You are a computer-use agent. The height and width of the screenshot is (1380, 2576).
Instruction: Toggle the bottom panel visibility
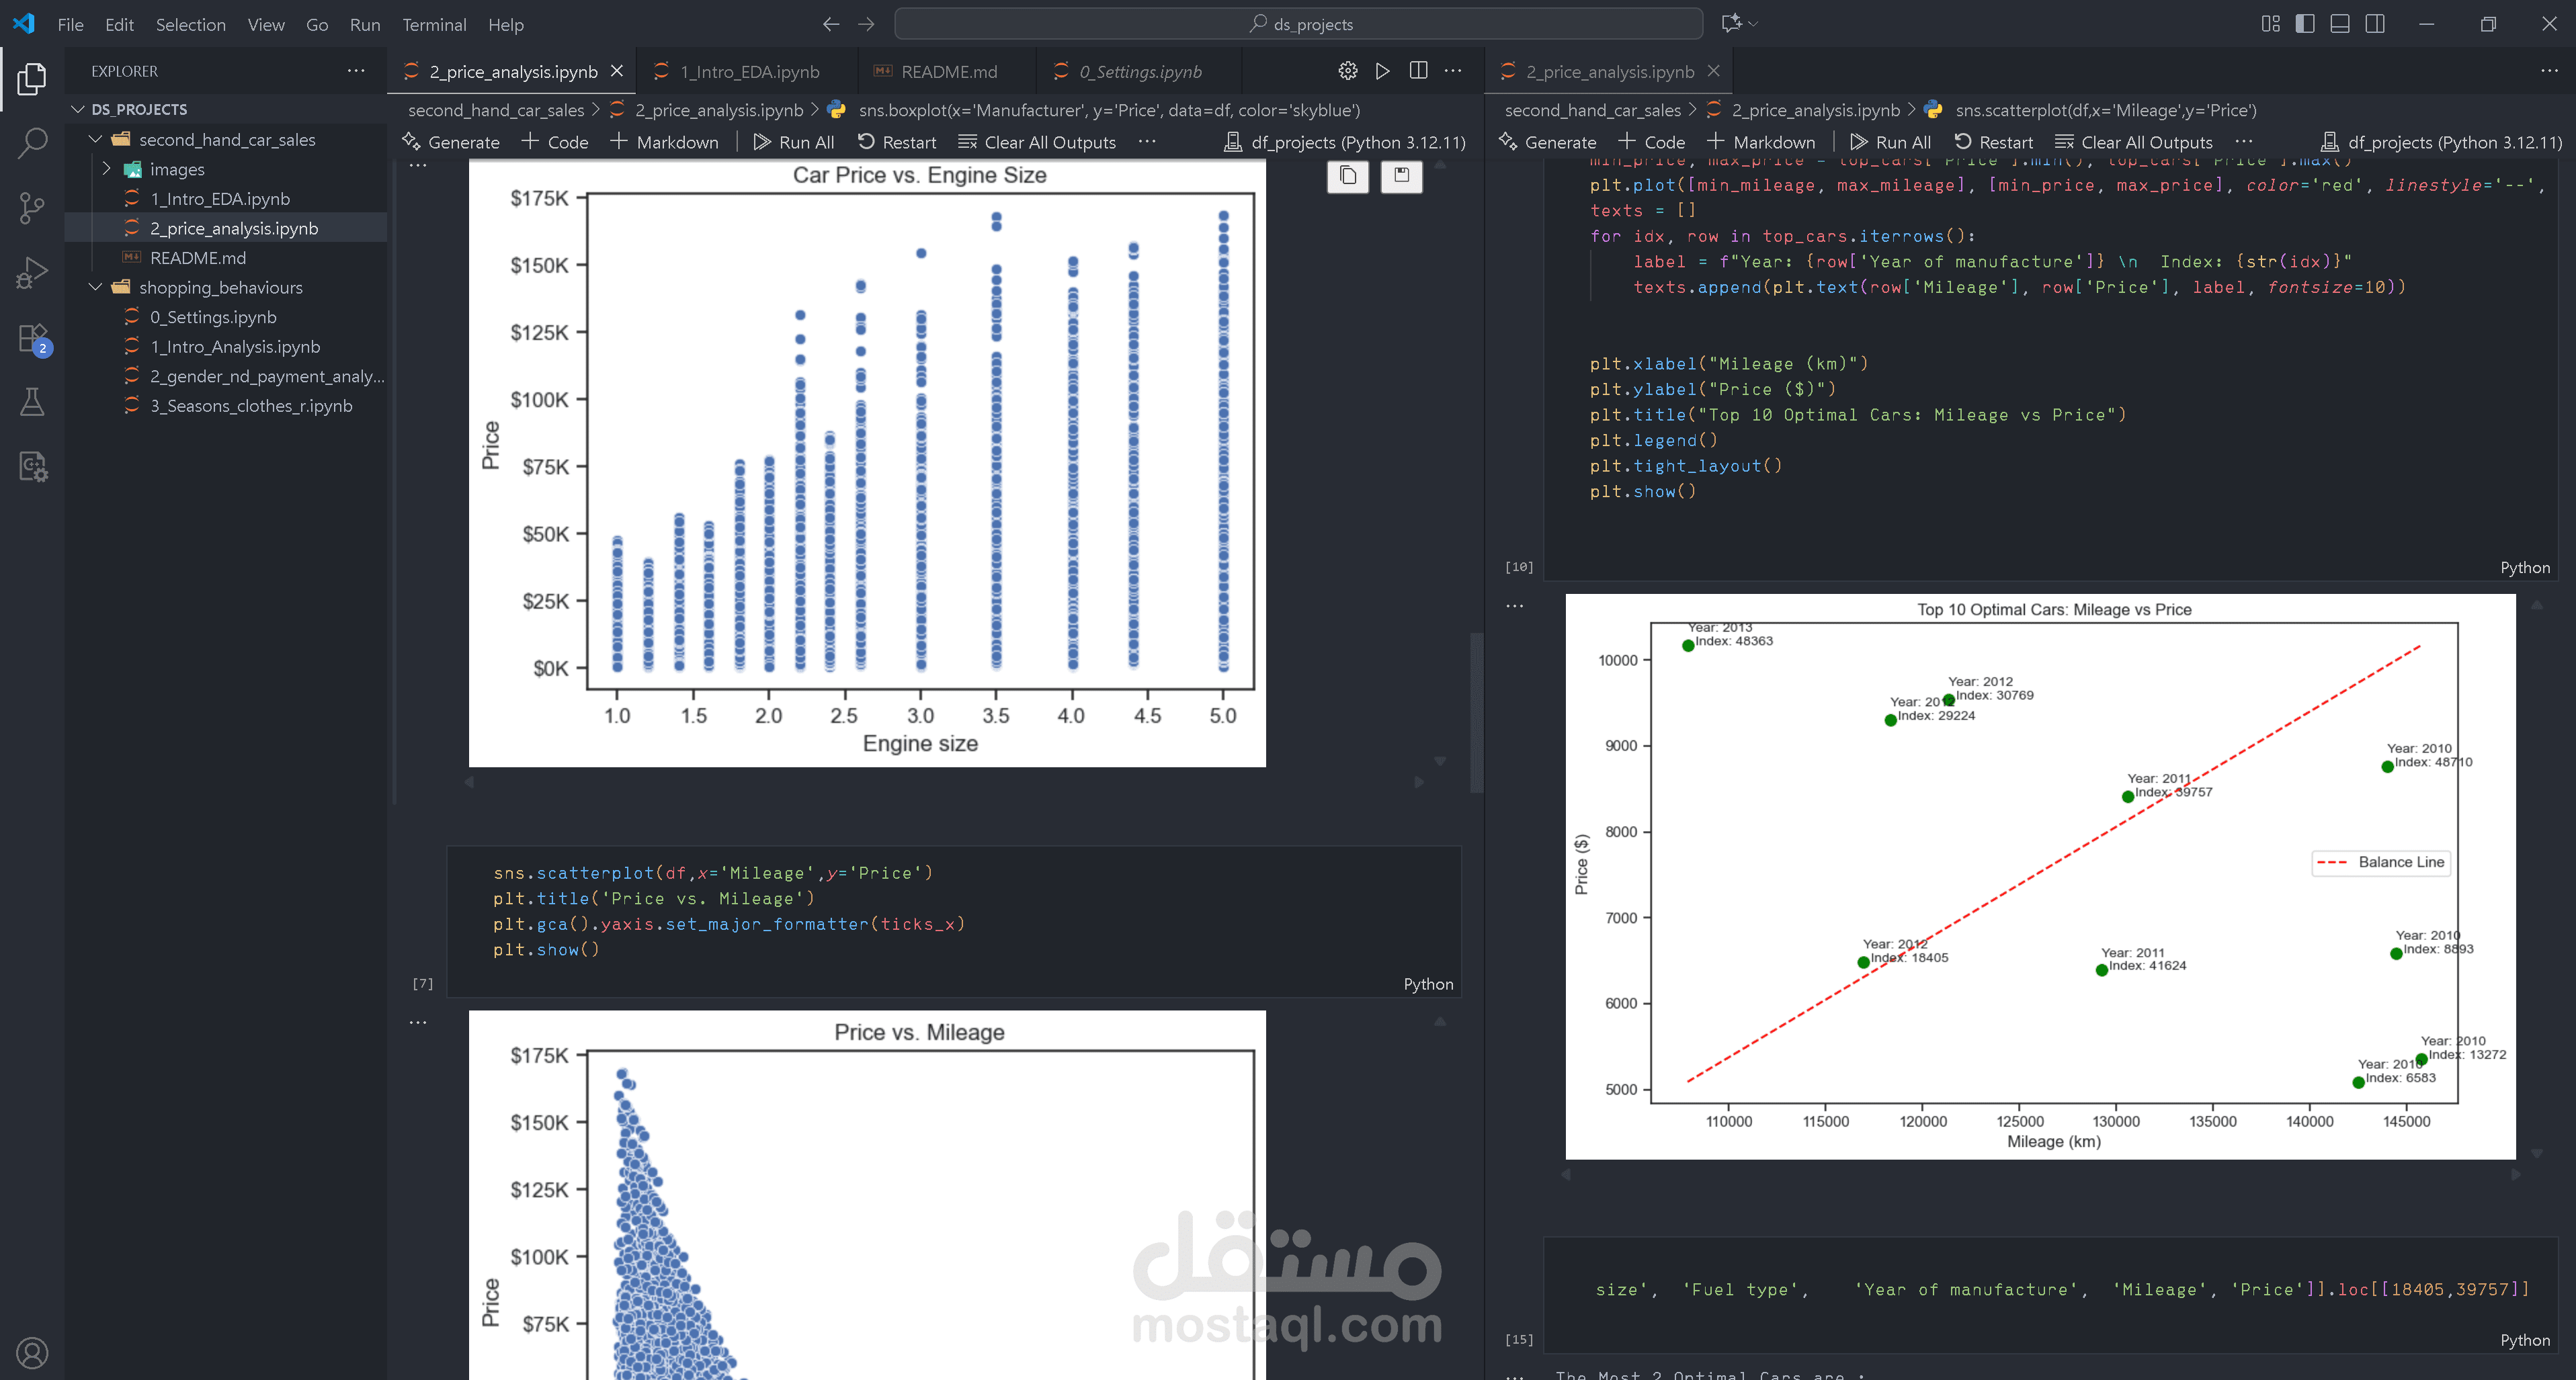[x=2339, y=24]
